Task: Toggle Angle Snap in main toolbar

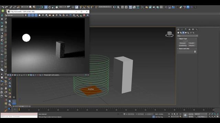Action: click(x=85, y=7)
